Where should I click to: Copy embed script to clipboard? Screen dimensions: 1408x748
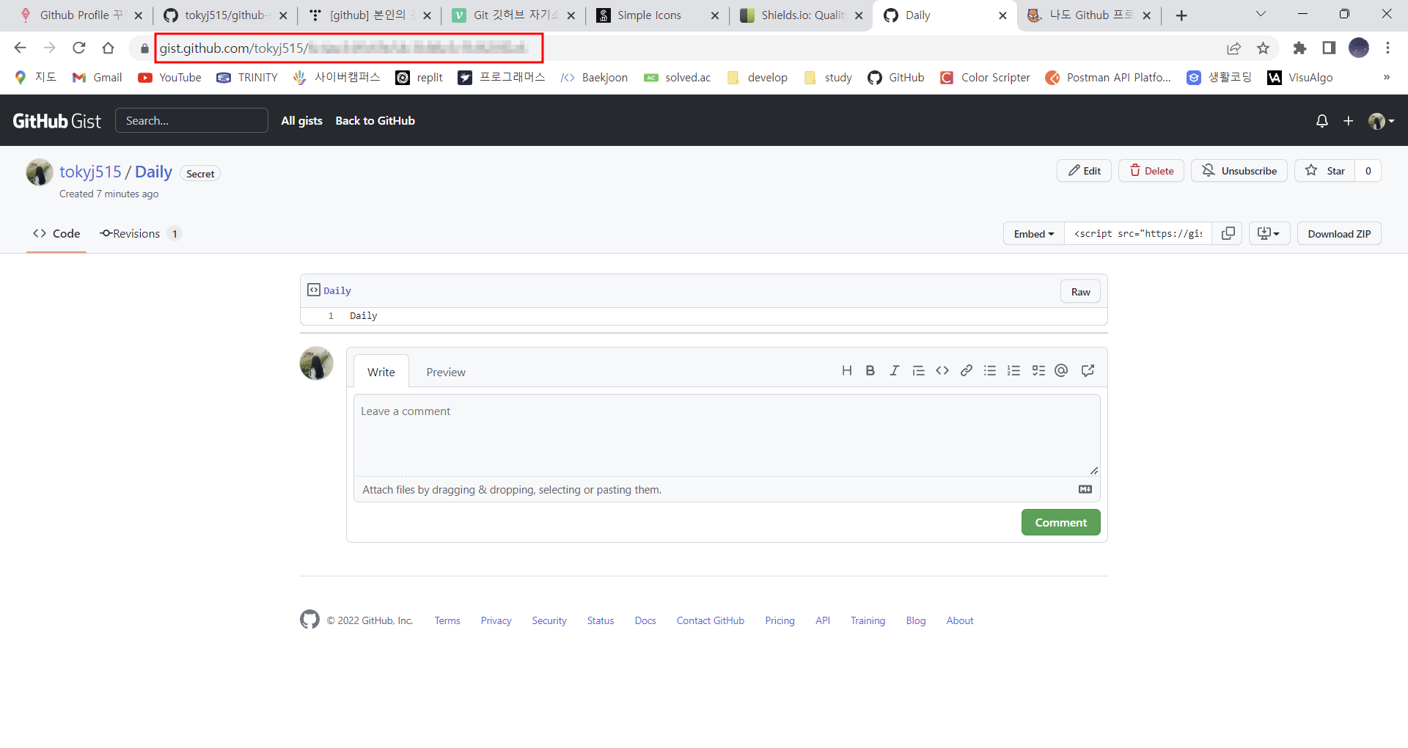[1228, 233]
